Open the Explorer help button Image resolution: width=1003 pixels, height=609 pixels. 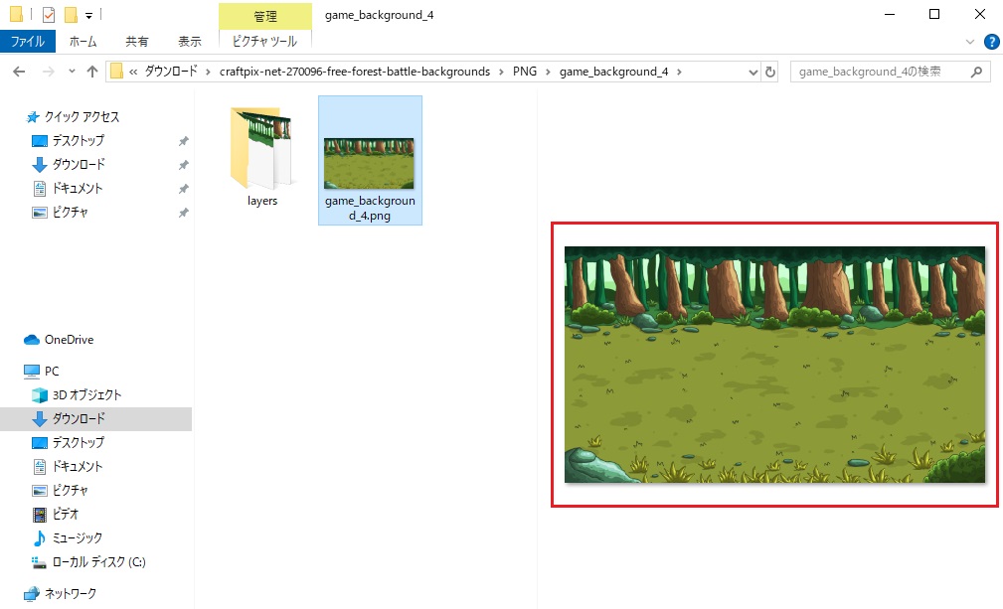(x=991, y=42)
